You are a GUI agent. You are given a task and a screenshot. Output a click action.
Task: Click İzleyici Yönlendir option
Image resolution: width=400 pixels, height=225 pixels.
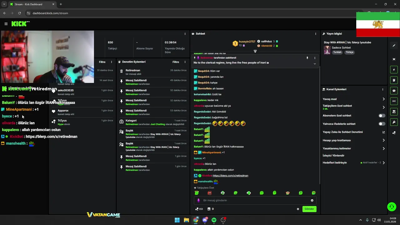tap(333, 156)
